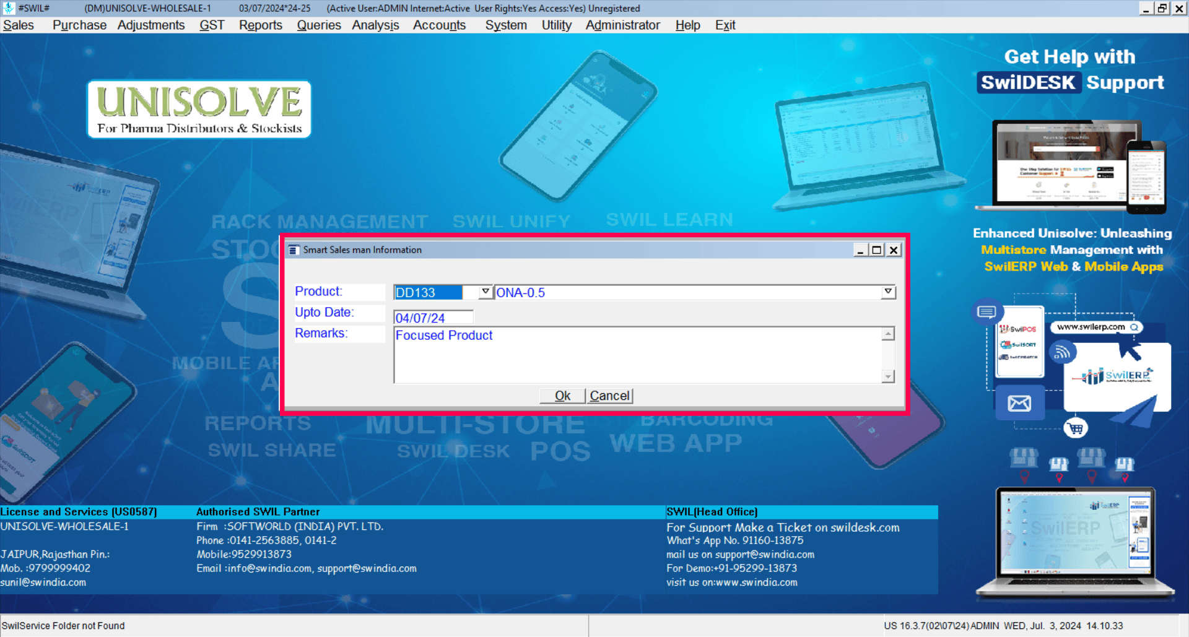Click the SwilERP laptop image
This screenshot has height=637, width=1189.
click(x=1075, y=544)
